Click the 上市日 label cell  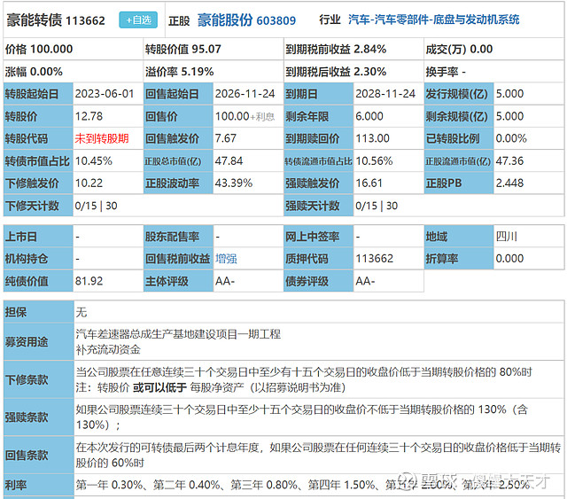point(38,237)
